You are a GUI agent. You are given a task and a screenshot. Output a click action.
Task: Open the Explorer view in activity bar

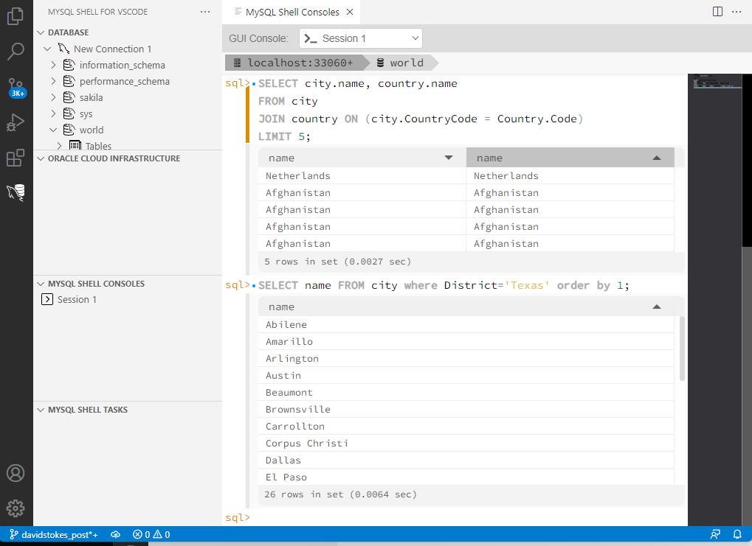(15, 15)
